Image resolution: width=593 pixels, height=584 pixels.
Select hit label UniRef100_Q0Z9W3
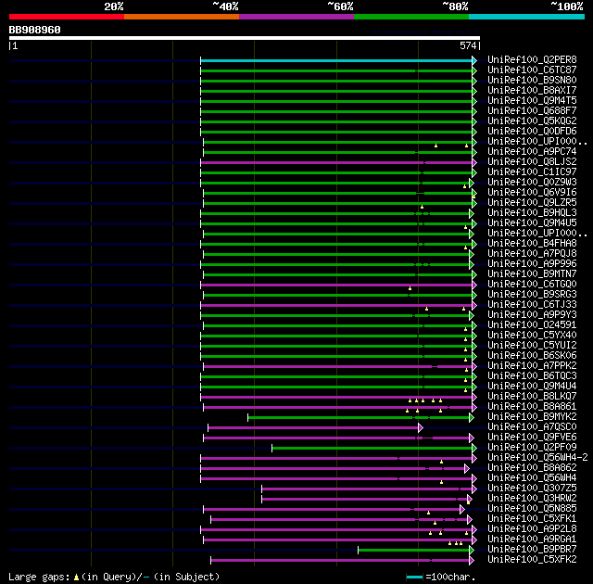tap(532, 183)
